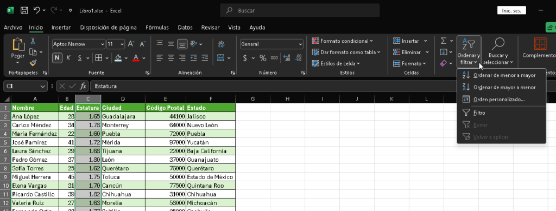Select cell containing Guadalajara
This screenshot has height=211, width=556.
pos(123,116)
